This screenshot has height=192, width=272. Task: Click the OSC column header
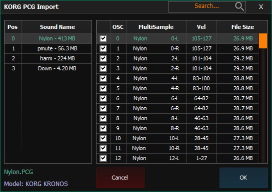(x=118, y=27)
